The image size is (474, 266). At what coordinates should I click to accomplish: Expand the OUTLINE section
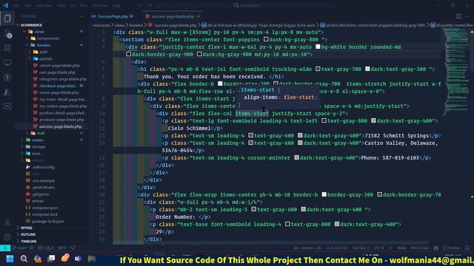tap(28, 234)
